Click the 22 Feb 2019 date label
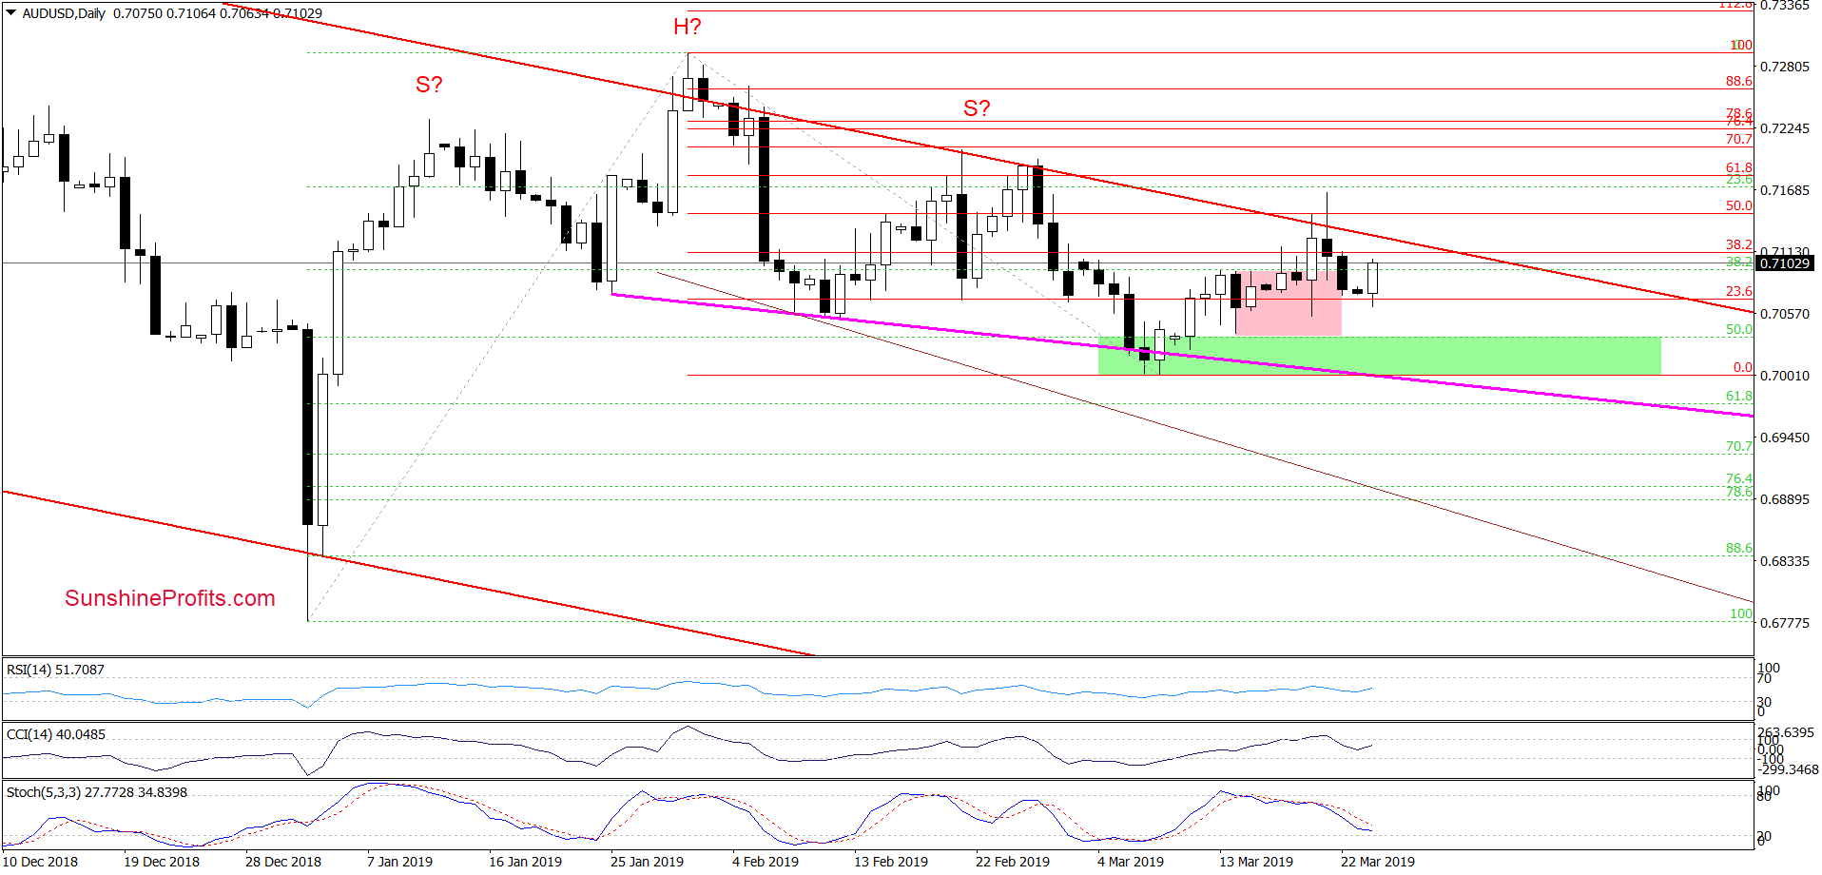 click(1013, 862)
